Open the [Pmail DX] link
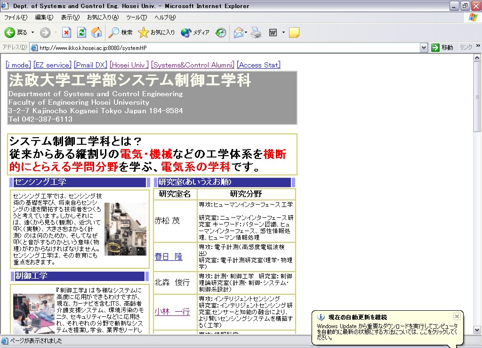The height and width of the screenshot is (348, 482). point(90,65)
